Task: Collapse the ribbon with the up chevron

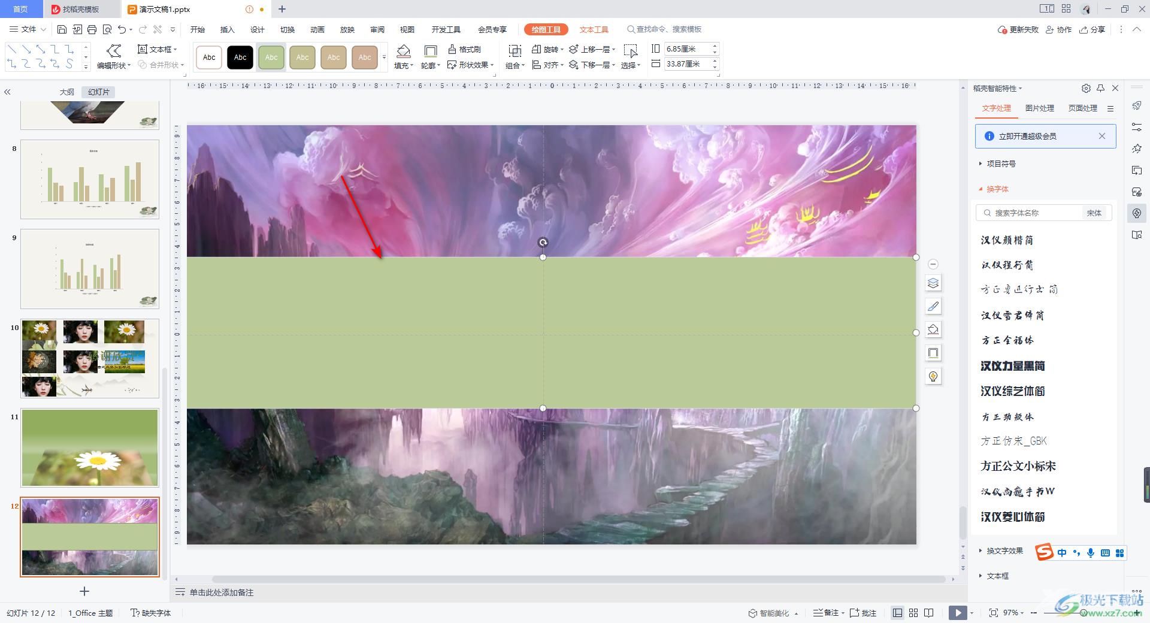Action: pyautogui.click(x=1137, y=29)
